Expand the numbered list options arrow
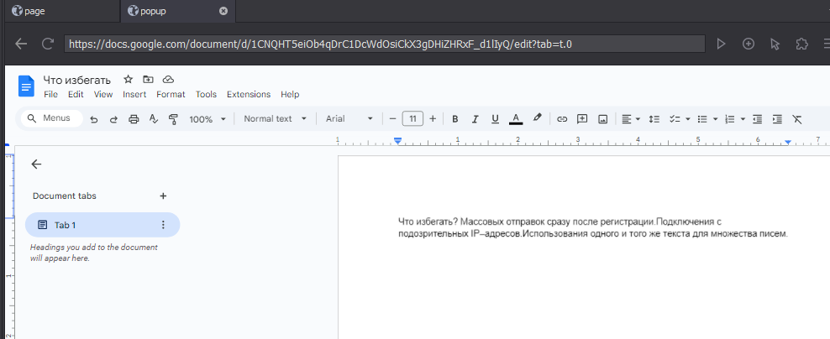This screenshot has height=339, width=830. click(x=743, y=119)
